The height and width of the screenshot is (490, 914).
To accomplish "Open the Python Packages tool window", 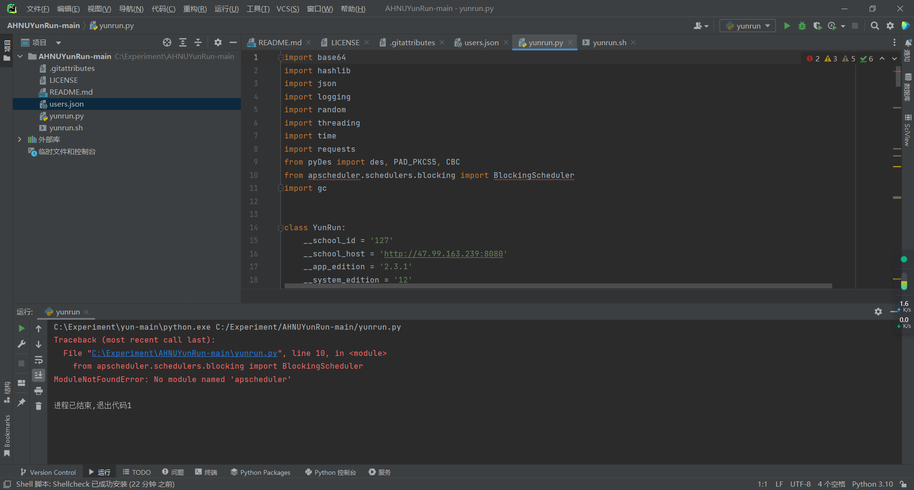I will tap(260, 472).
